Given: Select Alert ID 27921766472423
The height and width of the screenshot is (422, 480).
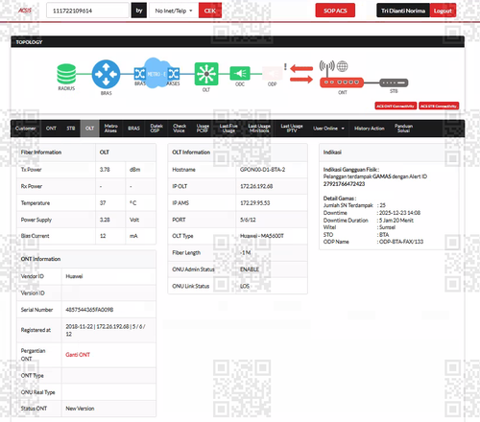Looking at the screenshot, I should (x=344, y=184).
